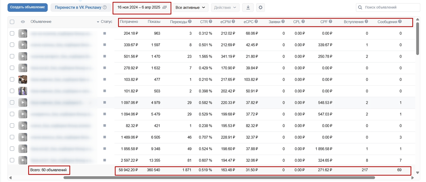Check the ad row with 101.82 ₽ spent
This screenshot has height=182, width=426.
tap(12, 91)
